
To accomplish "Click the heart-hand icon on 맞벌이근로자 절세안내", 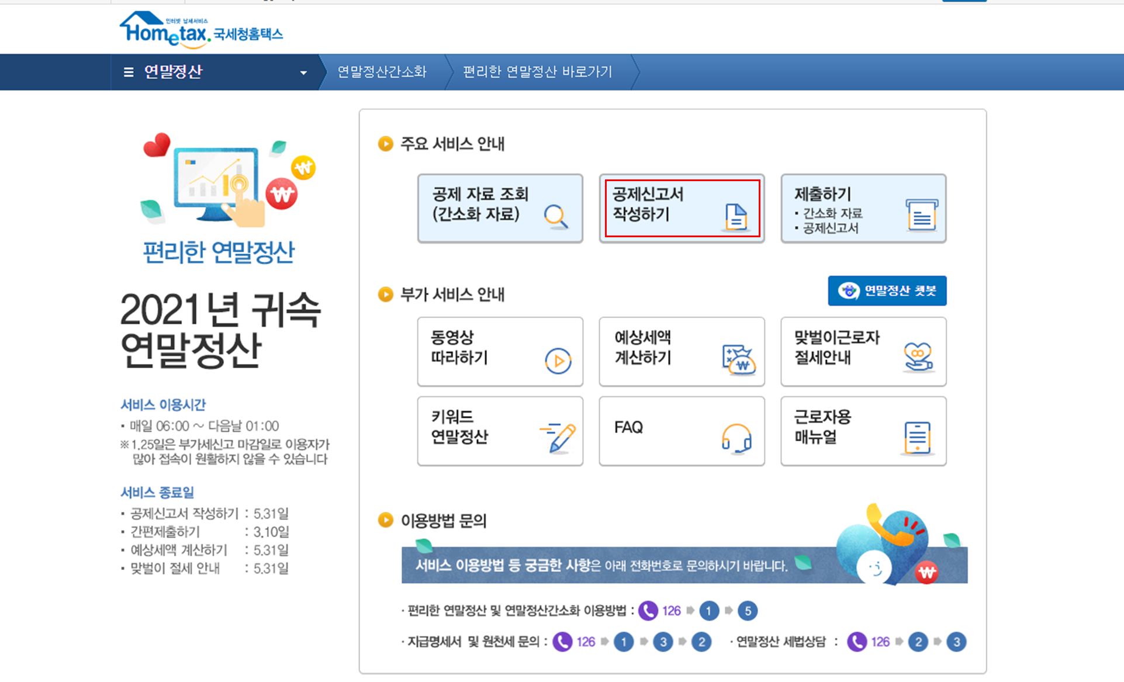I will coord(918,357).
